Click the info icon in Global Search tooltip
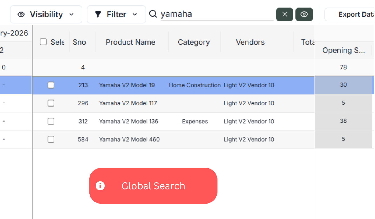 (100, 186)
